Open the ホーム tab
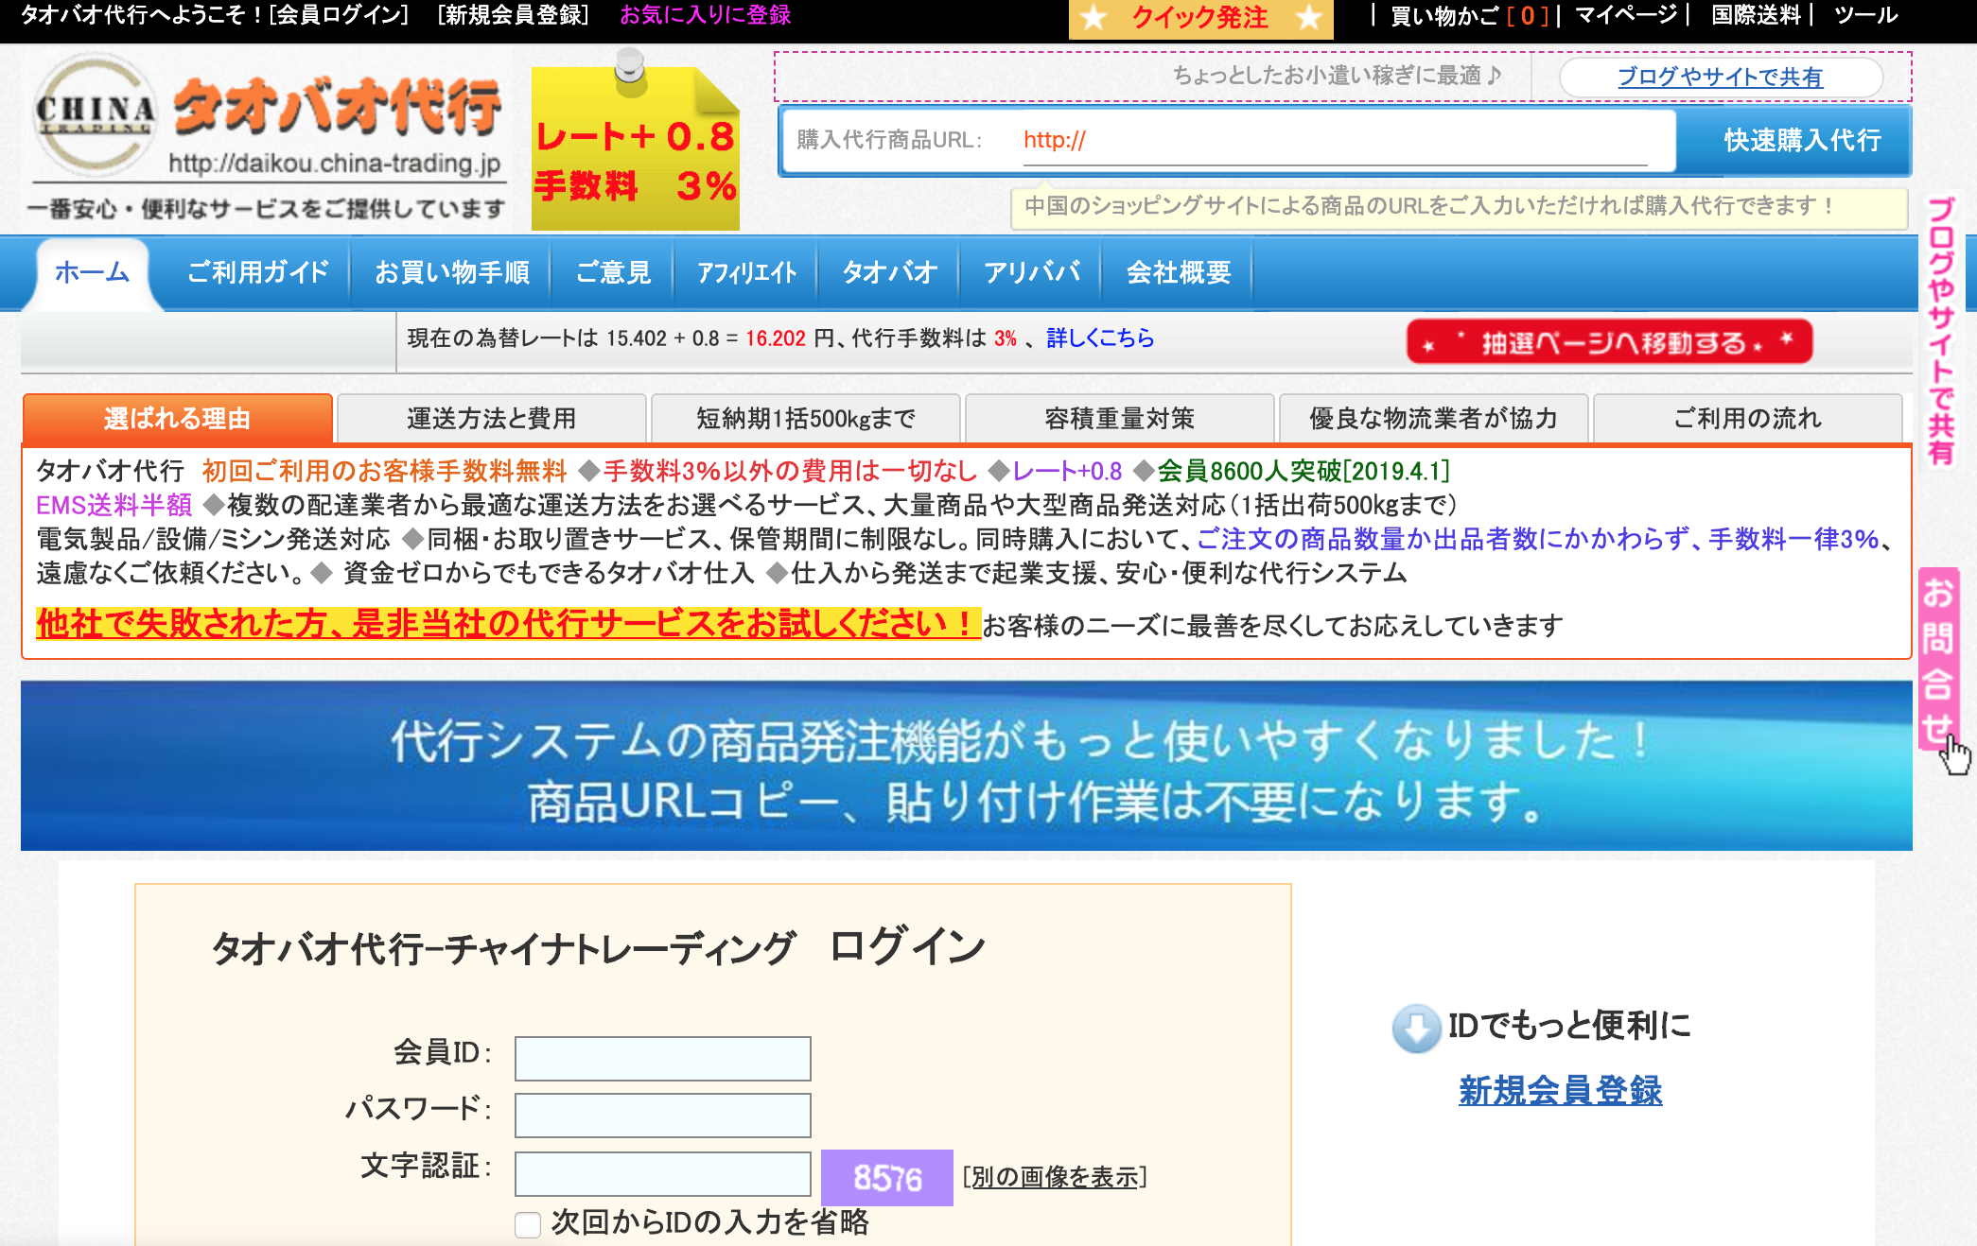The image size is (1977, 1246). tap(92, 272)
